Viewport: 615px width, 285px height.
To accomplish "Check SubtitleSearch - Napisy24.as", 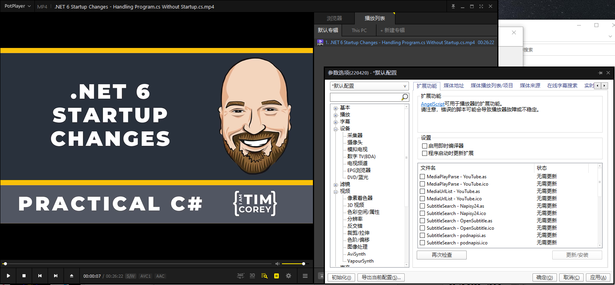I will click(x=423, y=206).
